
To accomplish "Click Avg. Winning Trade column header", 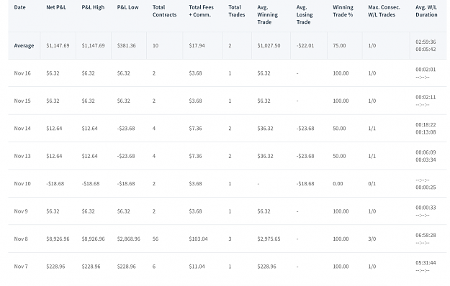I will [x=267, y=14].
